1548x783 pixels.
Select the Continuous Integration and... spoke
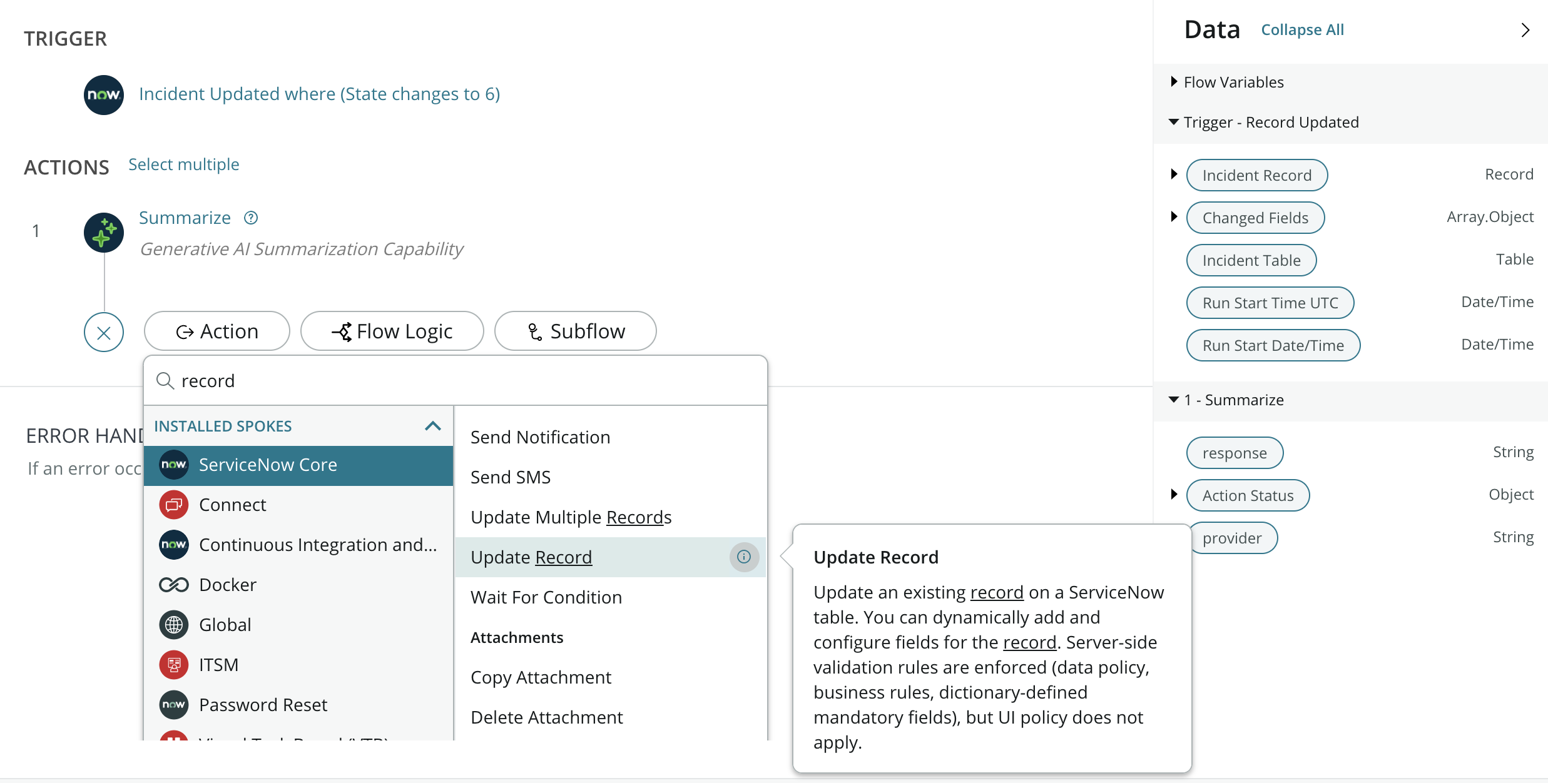(x=298, y=545)
